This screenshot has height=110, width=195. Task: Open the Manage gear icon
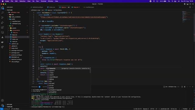[x=2, y=105]
